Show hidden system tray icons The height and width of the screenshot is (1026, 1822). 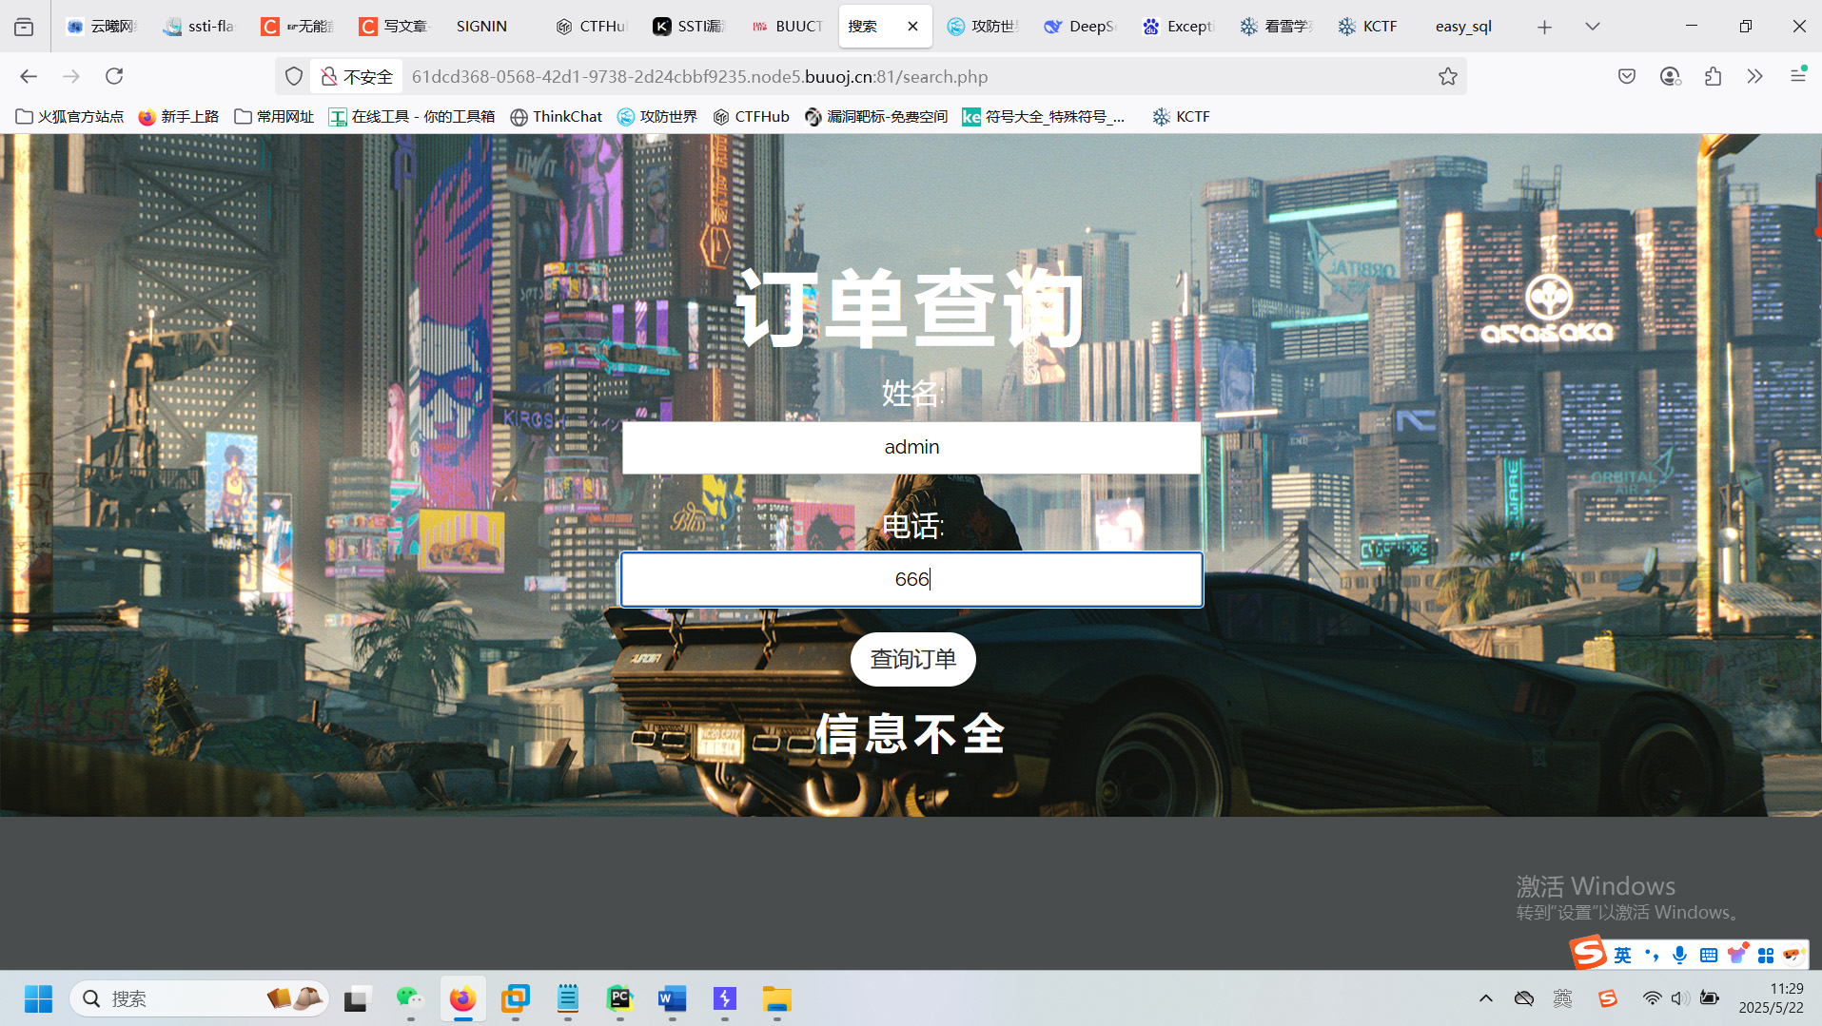point(1485,998)
